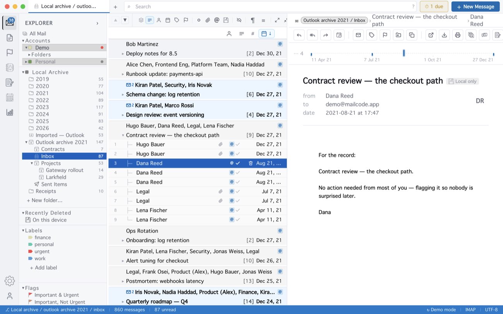Screen dimensions: 503x314
Task: Open the Sent Items folder
Action: click(54, 184)
